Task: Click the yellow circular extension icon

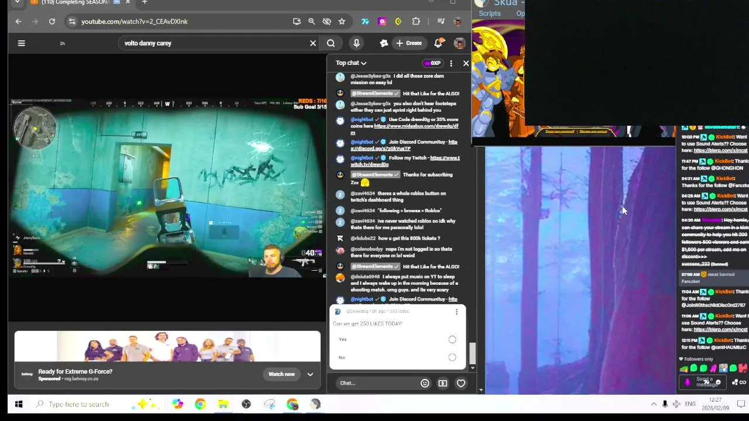Action: (x=398, y=22)
